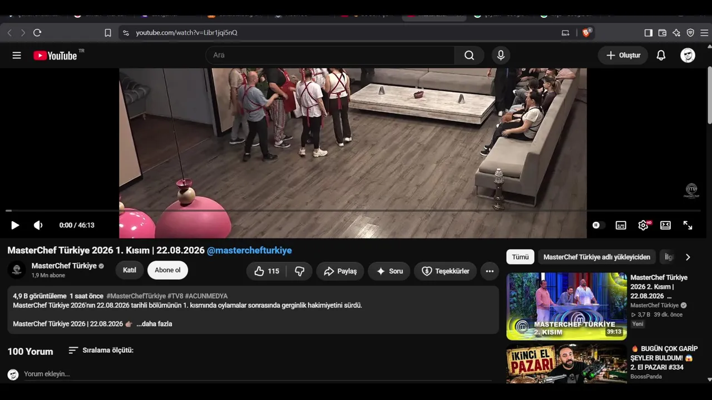712x400 pixels.
Task: Open the #ACUNMEDYA hashtag
Action: point(206,296)
